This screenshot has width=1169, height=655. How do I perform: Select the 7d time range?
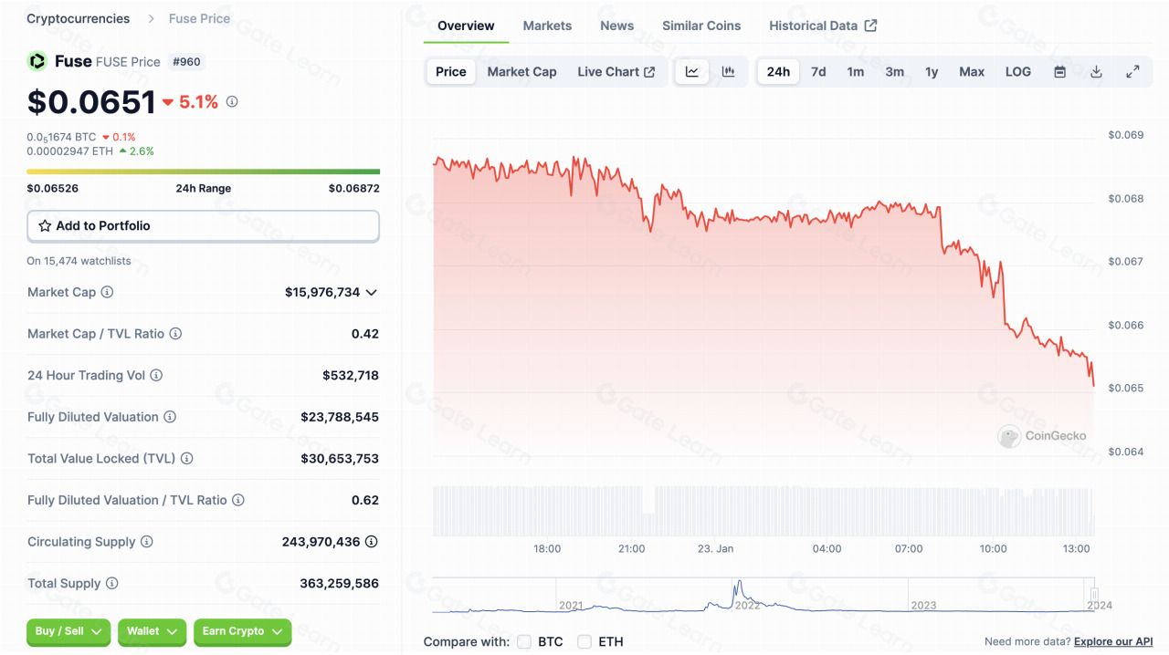coord(818,72)
